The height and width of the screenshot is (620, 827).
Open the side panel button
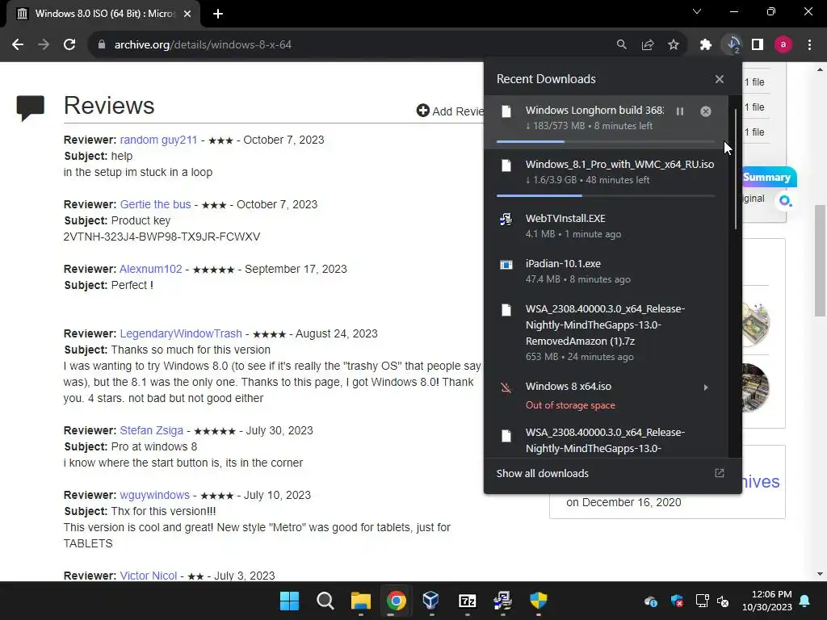point(758,45)
